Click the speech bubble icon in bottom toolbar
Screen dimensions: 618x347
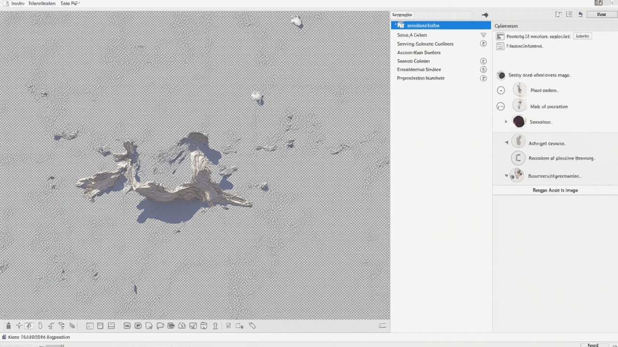pyautogui.click(x=160, y=326)
